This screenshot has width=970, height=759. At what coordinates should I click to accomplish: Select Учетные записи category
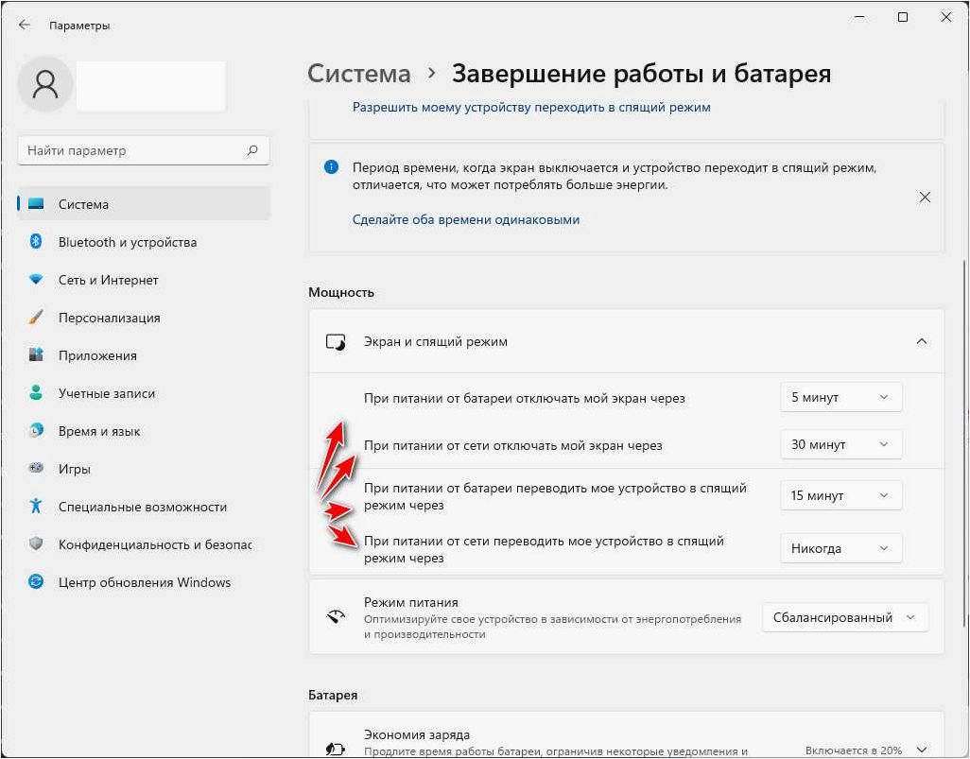pyautogui.click(x=144, y=393)
